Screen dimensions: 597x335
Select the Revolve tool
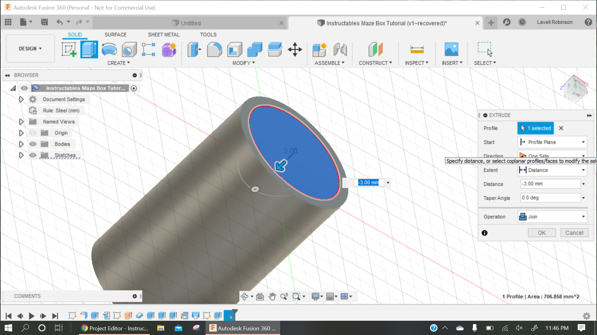click(x=109, y=50)
